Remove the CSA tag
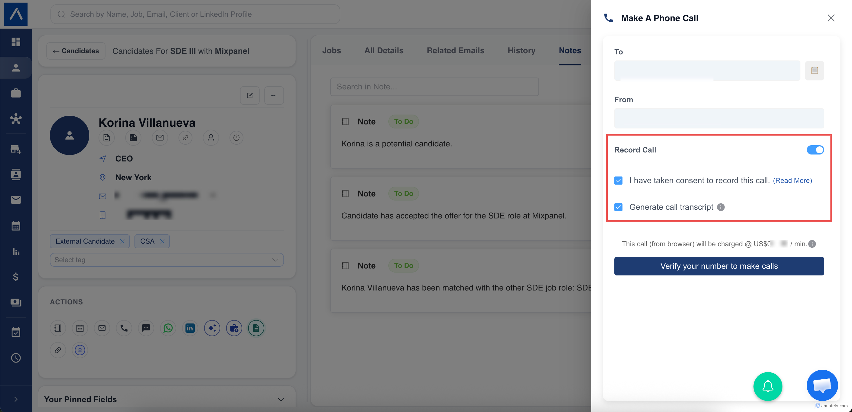This screenshot has width=852, height=412. (162, 241)
